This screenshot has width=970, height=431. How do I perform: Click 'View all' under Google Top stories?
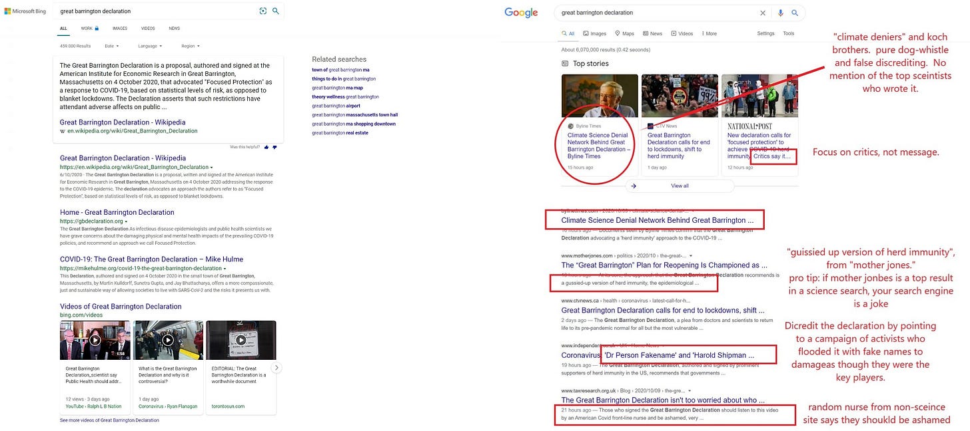point(680,186)
